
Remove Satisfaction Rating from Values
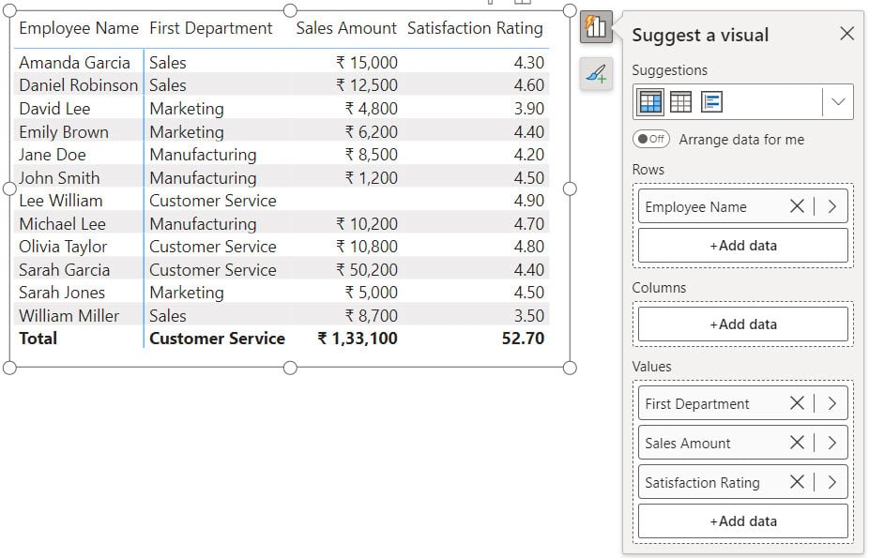point(797,482)
